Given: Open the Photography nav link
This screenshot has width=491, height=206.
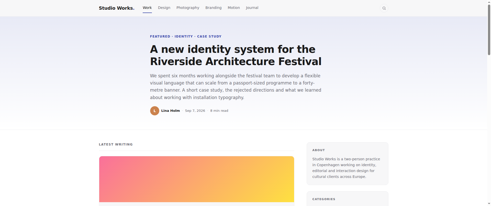Looking at the screenshot, I should tap(188, 8).
